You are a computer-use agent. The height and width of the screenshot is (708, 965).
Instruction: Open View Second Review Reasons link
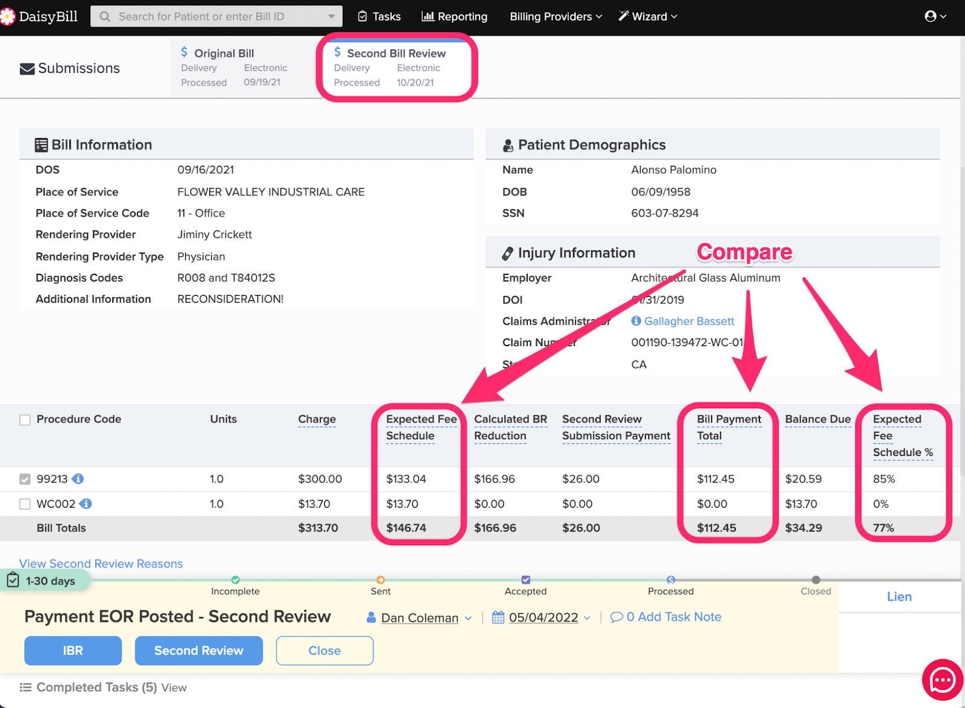point(101,563)
